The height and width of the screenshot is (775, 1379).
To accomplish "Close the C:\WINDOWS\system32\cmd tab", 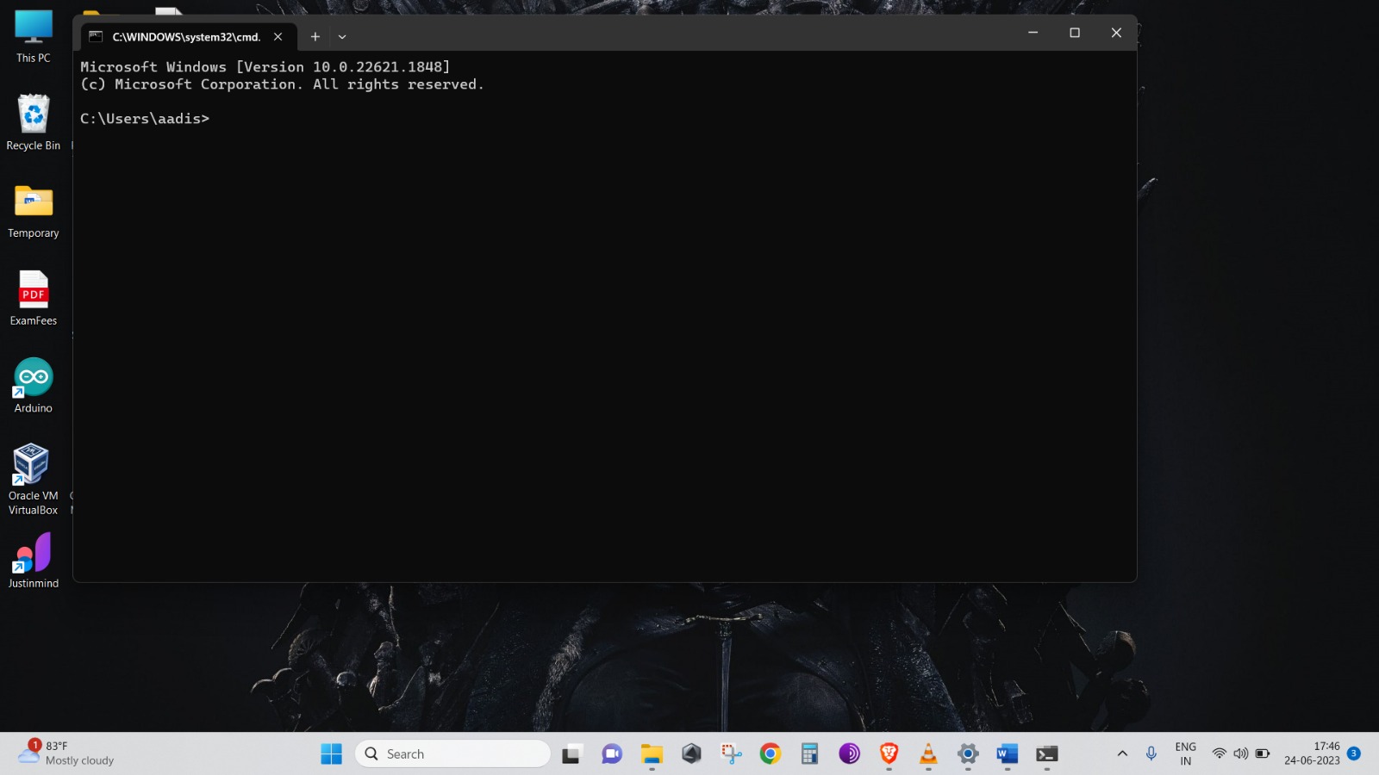I will pos(278,36).
